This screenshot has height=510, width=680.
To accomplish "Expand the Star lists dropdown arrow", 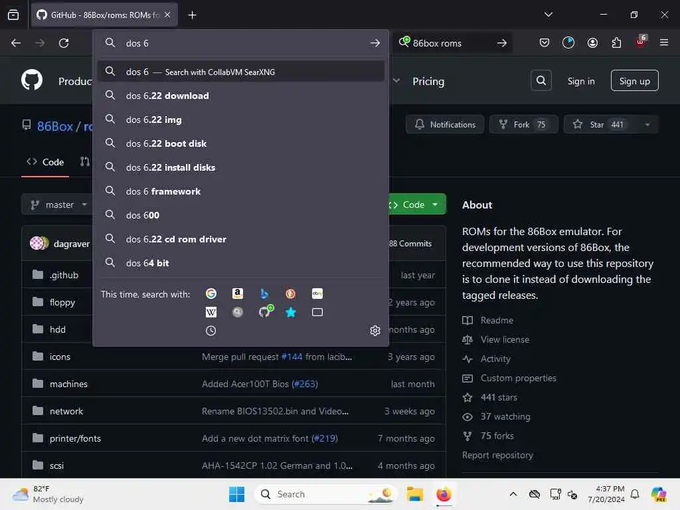I will click(x=647, y=124).
